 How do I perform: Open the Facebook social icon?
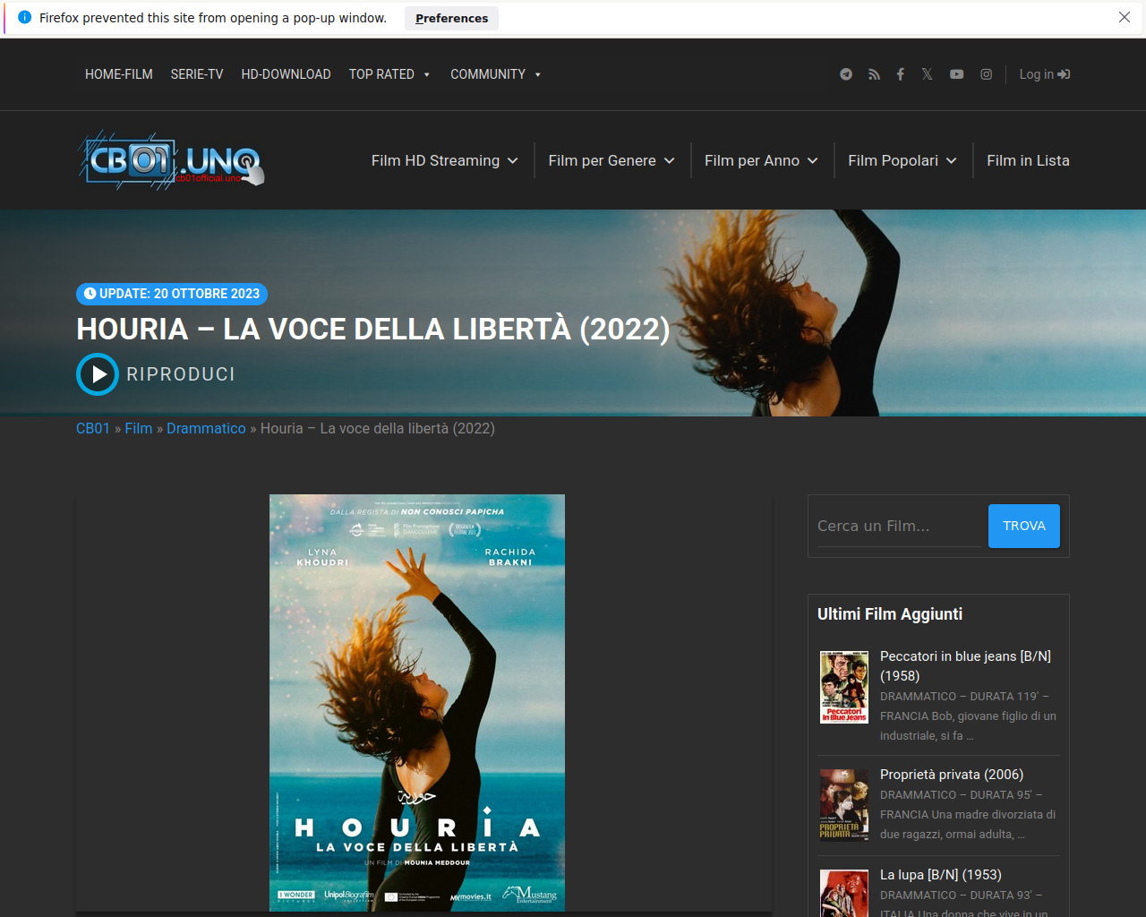click(900, 74)
